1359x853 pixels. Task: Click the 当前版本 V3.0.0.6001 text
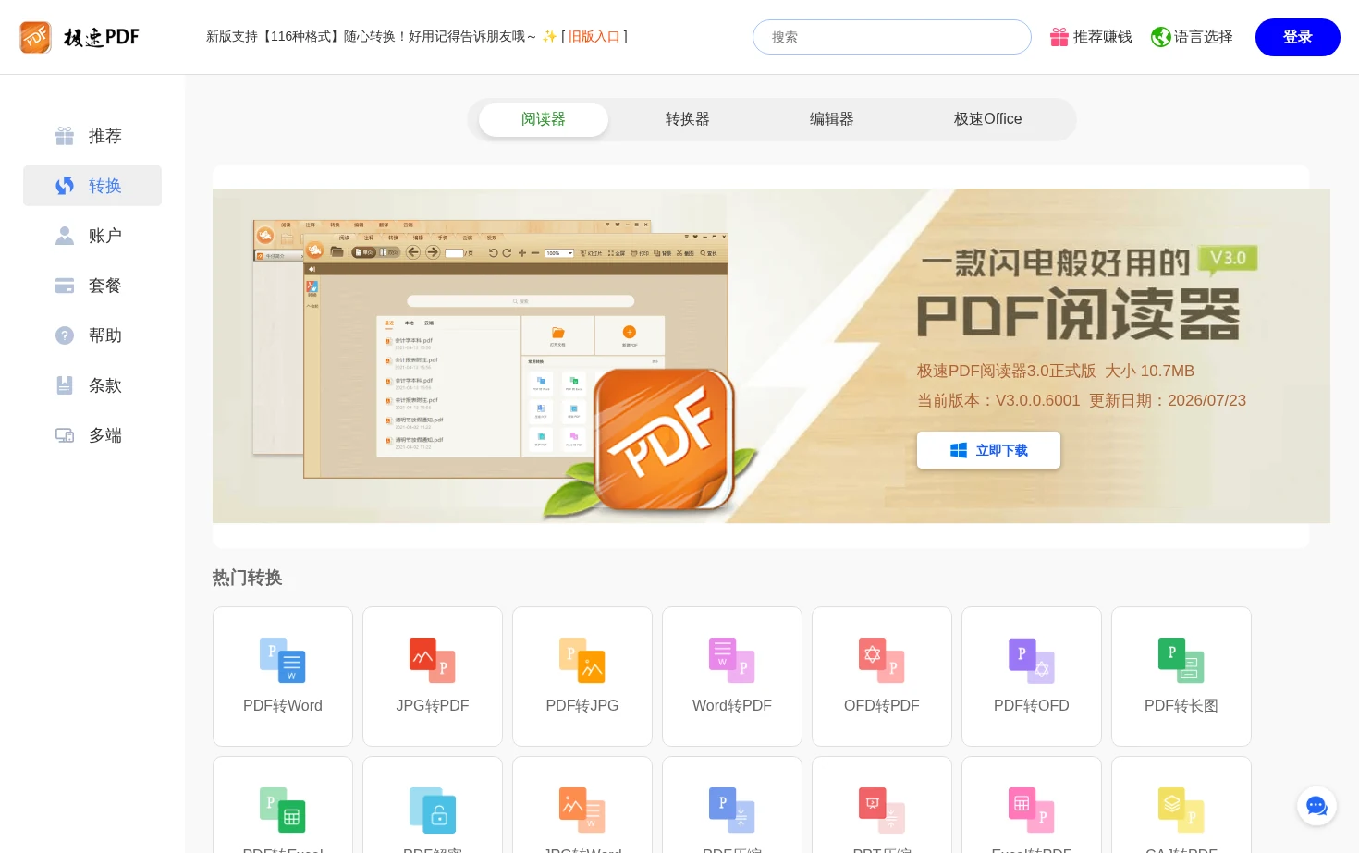pos(998,400)
